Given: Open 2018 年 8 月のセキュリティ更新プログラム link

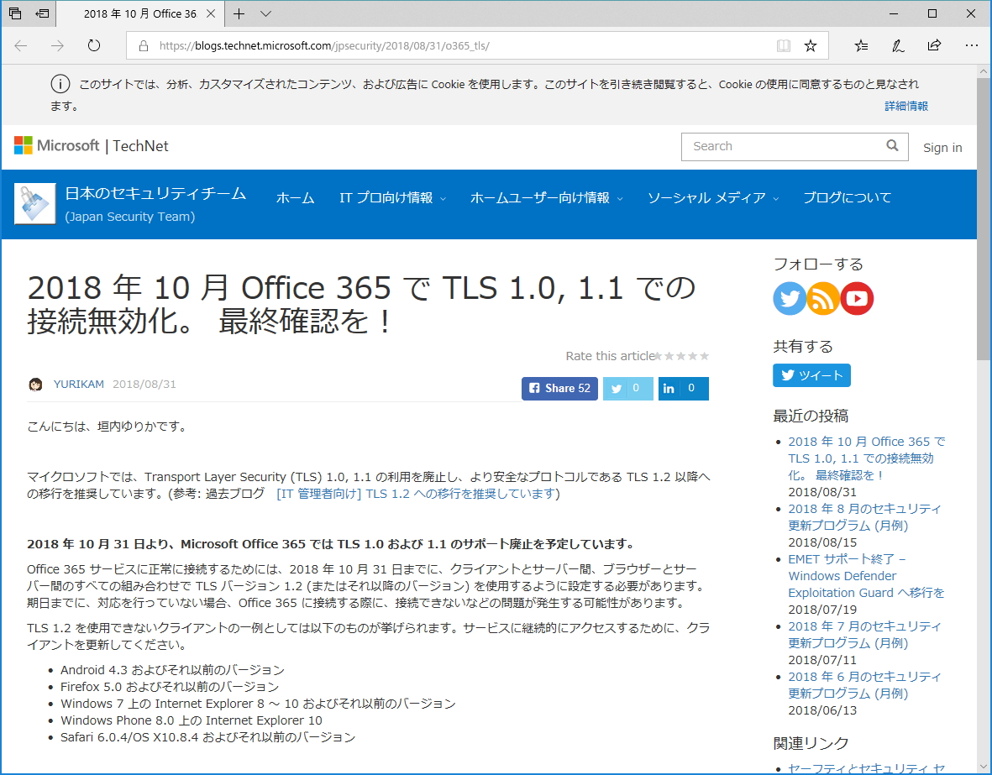Looking at the screenshot, I should click(x=864, y=517).
